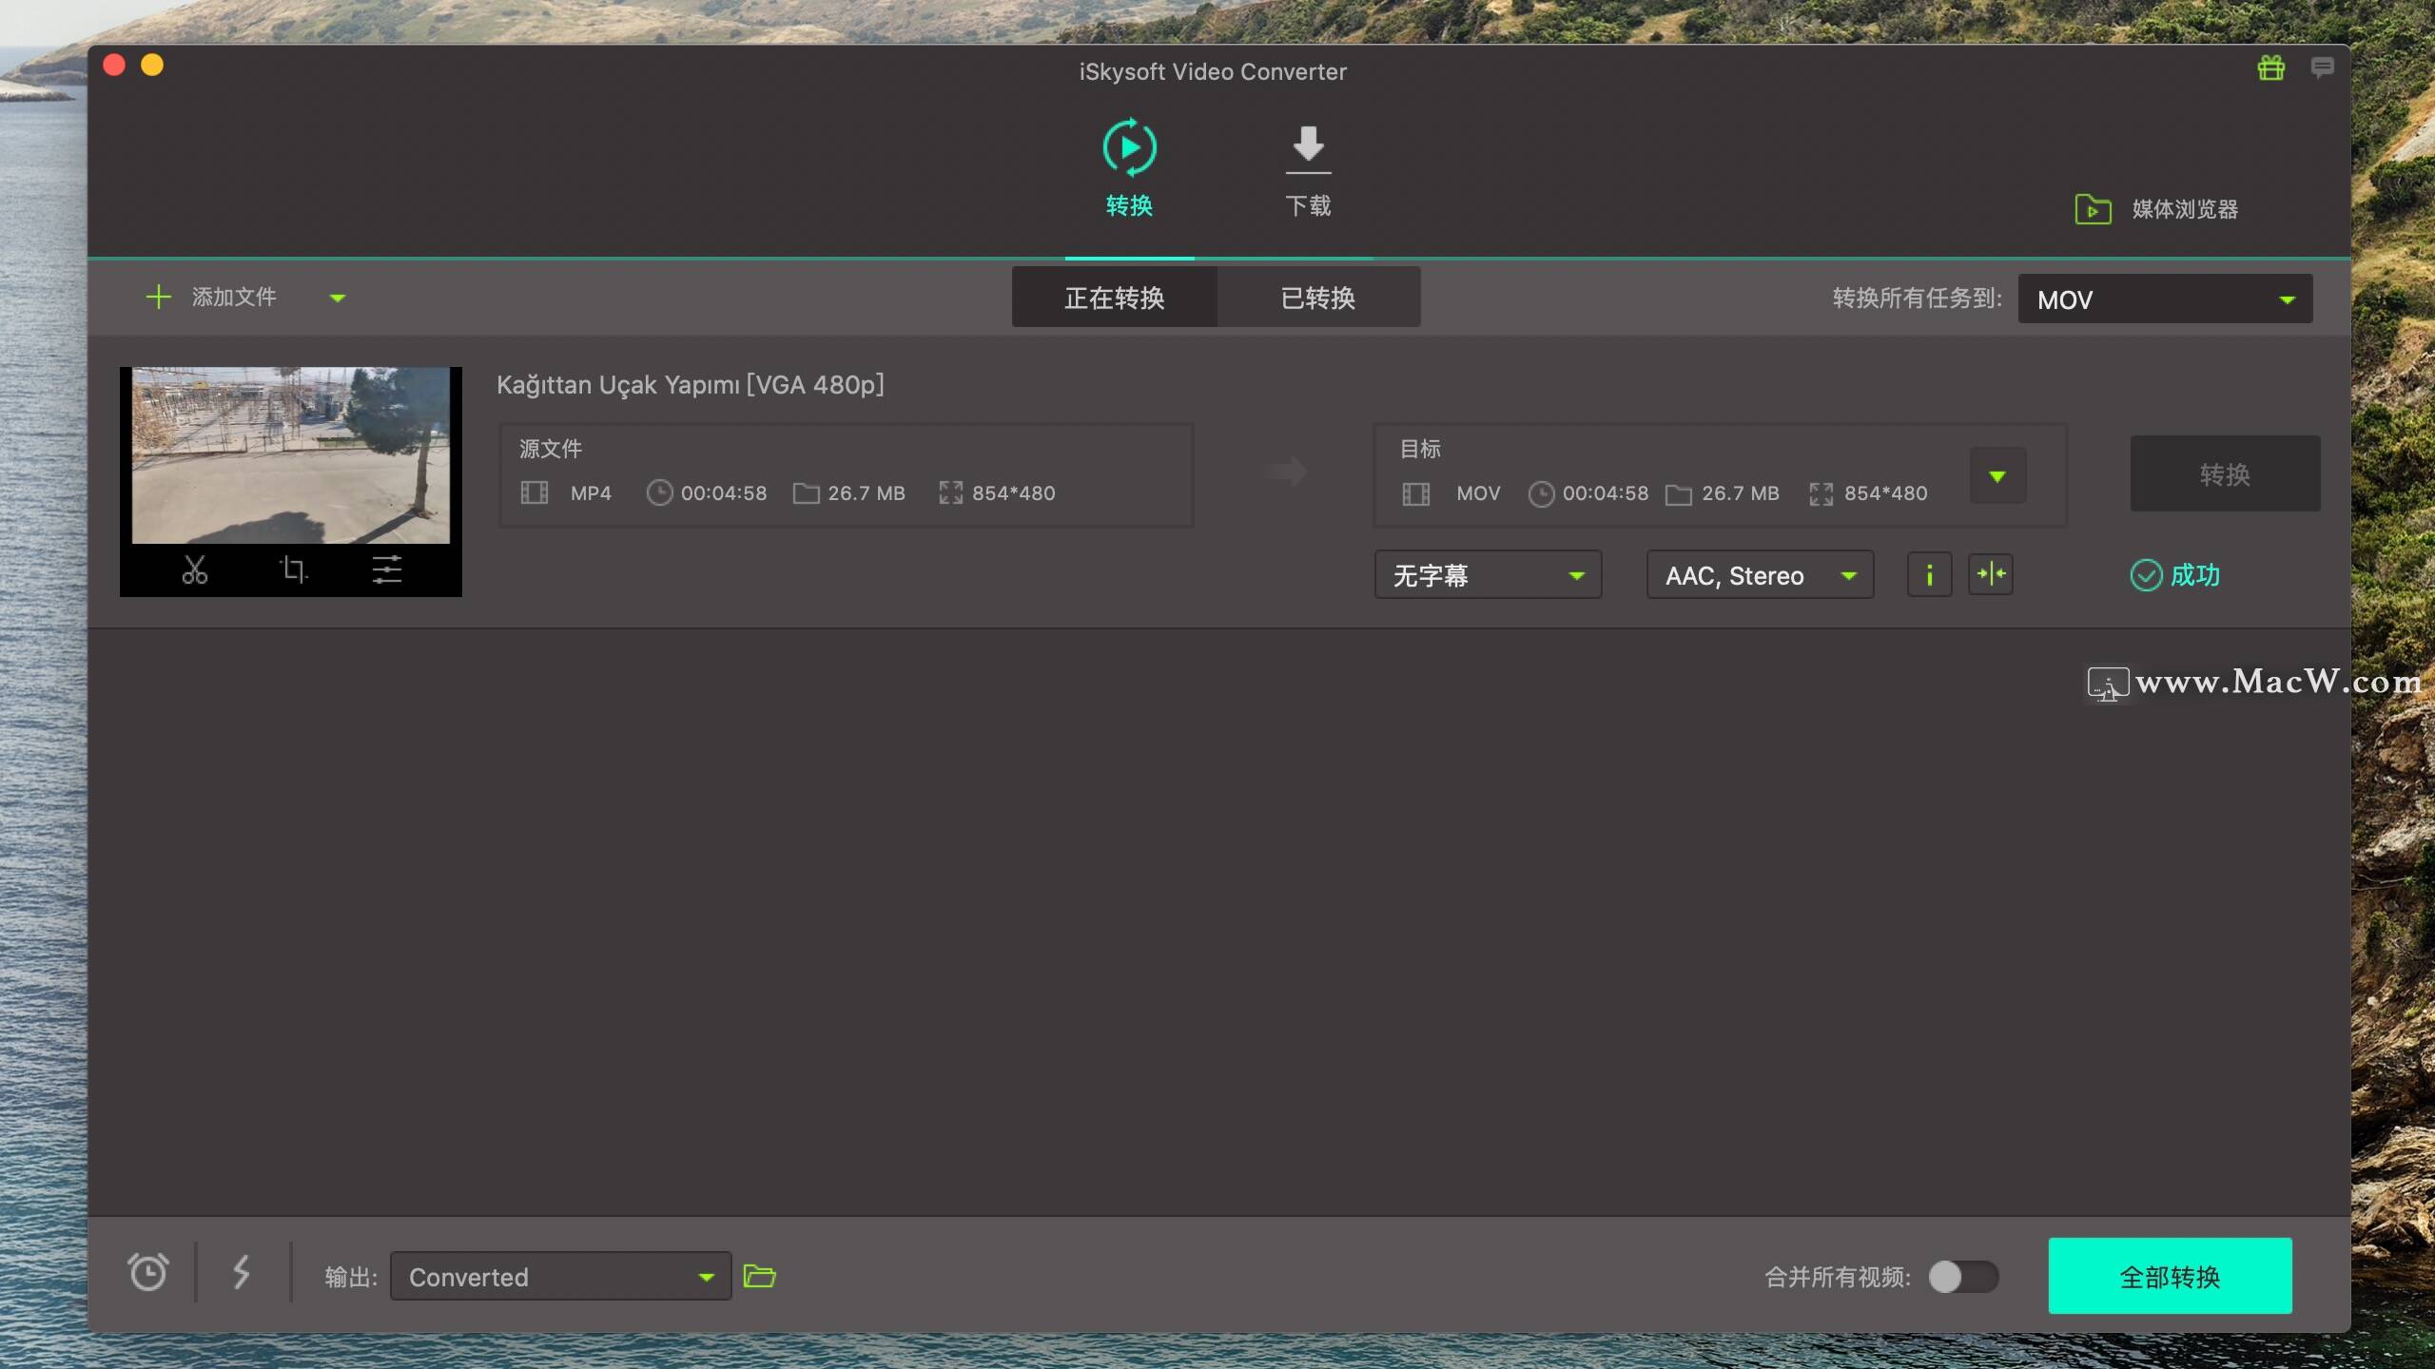This screenshot has height=1369, width=2435.
Task: Click the file info icon next to AAC dropdown
Action: click(1929, 574)
